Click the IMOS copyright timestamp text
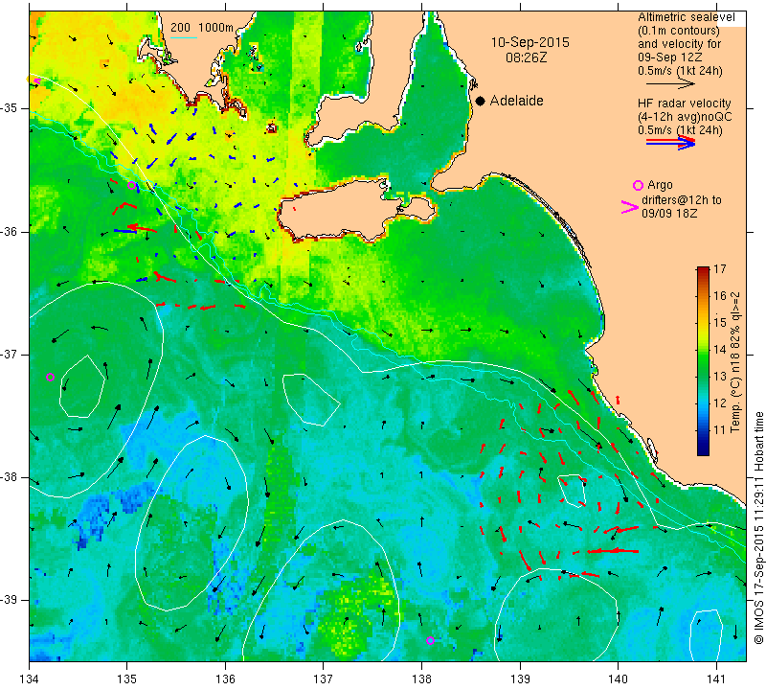 pyautogui.click(x=758, y=527)
